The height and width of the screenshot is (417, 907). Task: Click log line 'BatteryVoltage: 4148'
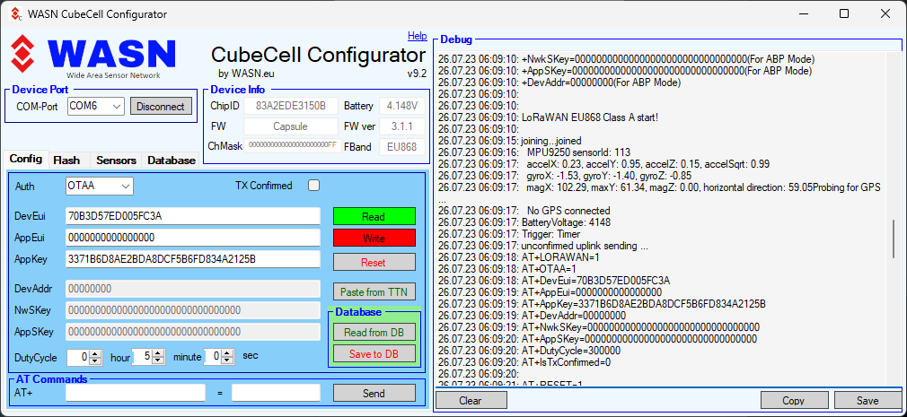pos(566,222)
